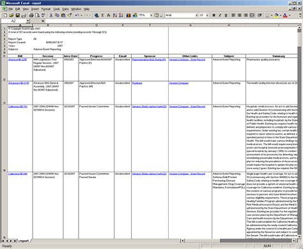The width and height of the screenshot is (303, 249).
Task: Open the View menu
Action: click(x=26, y=9)
